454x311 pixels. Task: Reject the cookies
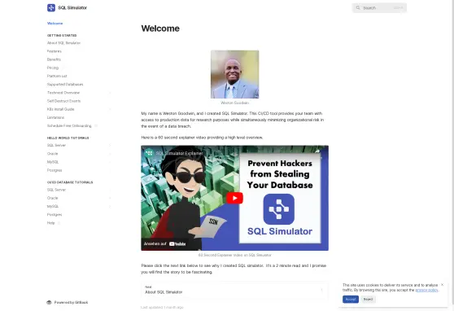[x=368, y=299]
